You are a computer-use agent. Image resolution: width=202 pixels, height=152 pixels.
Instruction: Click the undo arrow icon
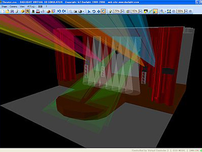[59, 11]
